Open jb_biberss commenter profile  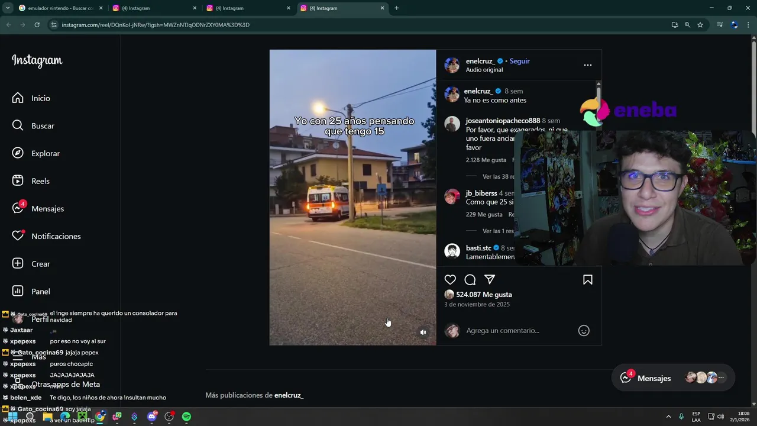tap(481, 193)
